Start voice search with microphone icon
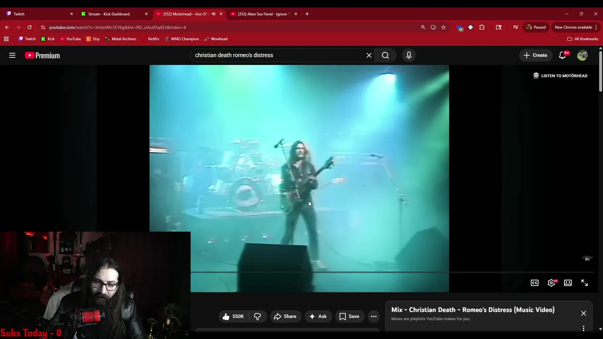 tap(409, 55)
